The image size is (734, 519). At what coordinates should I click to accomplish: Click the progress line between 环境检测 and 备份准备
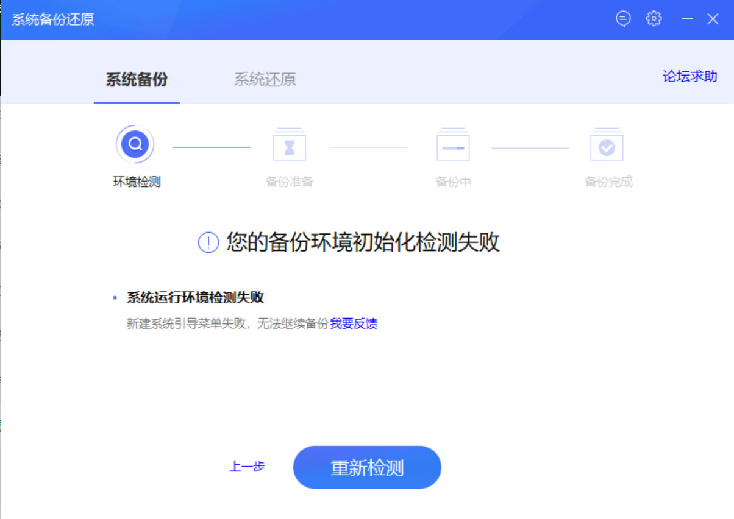212,146
